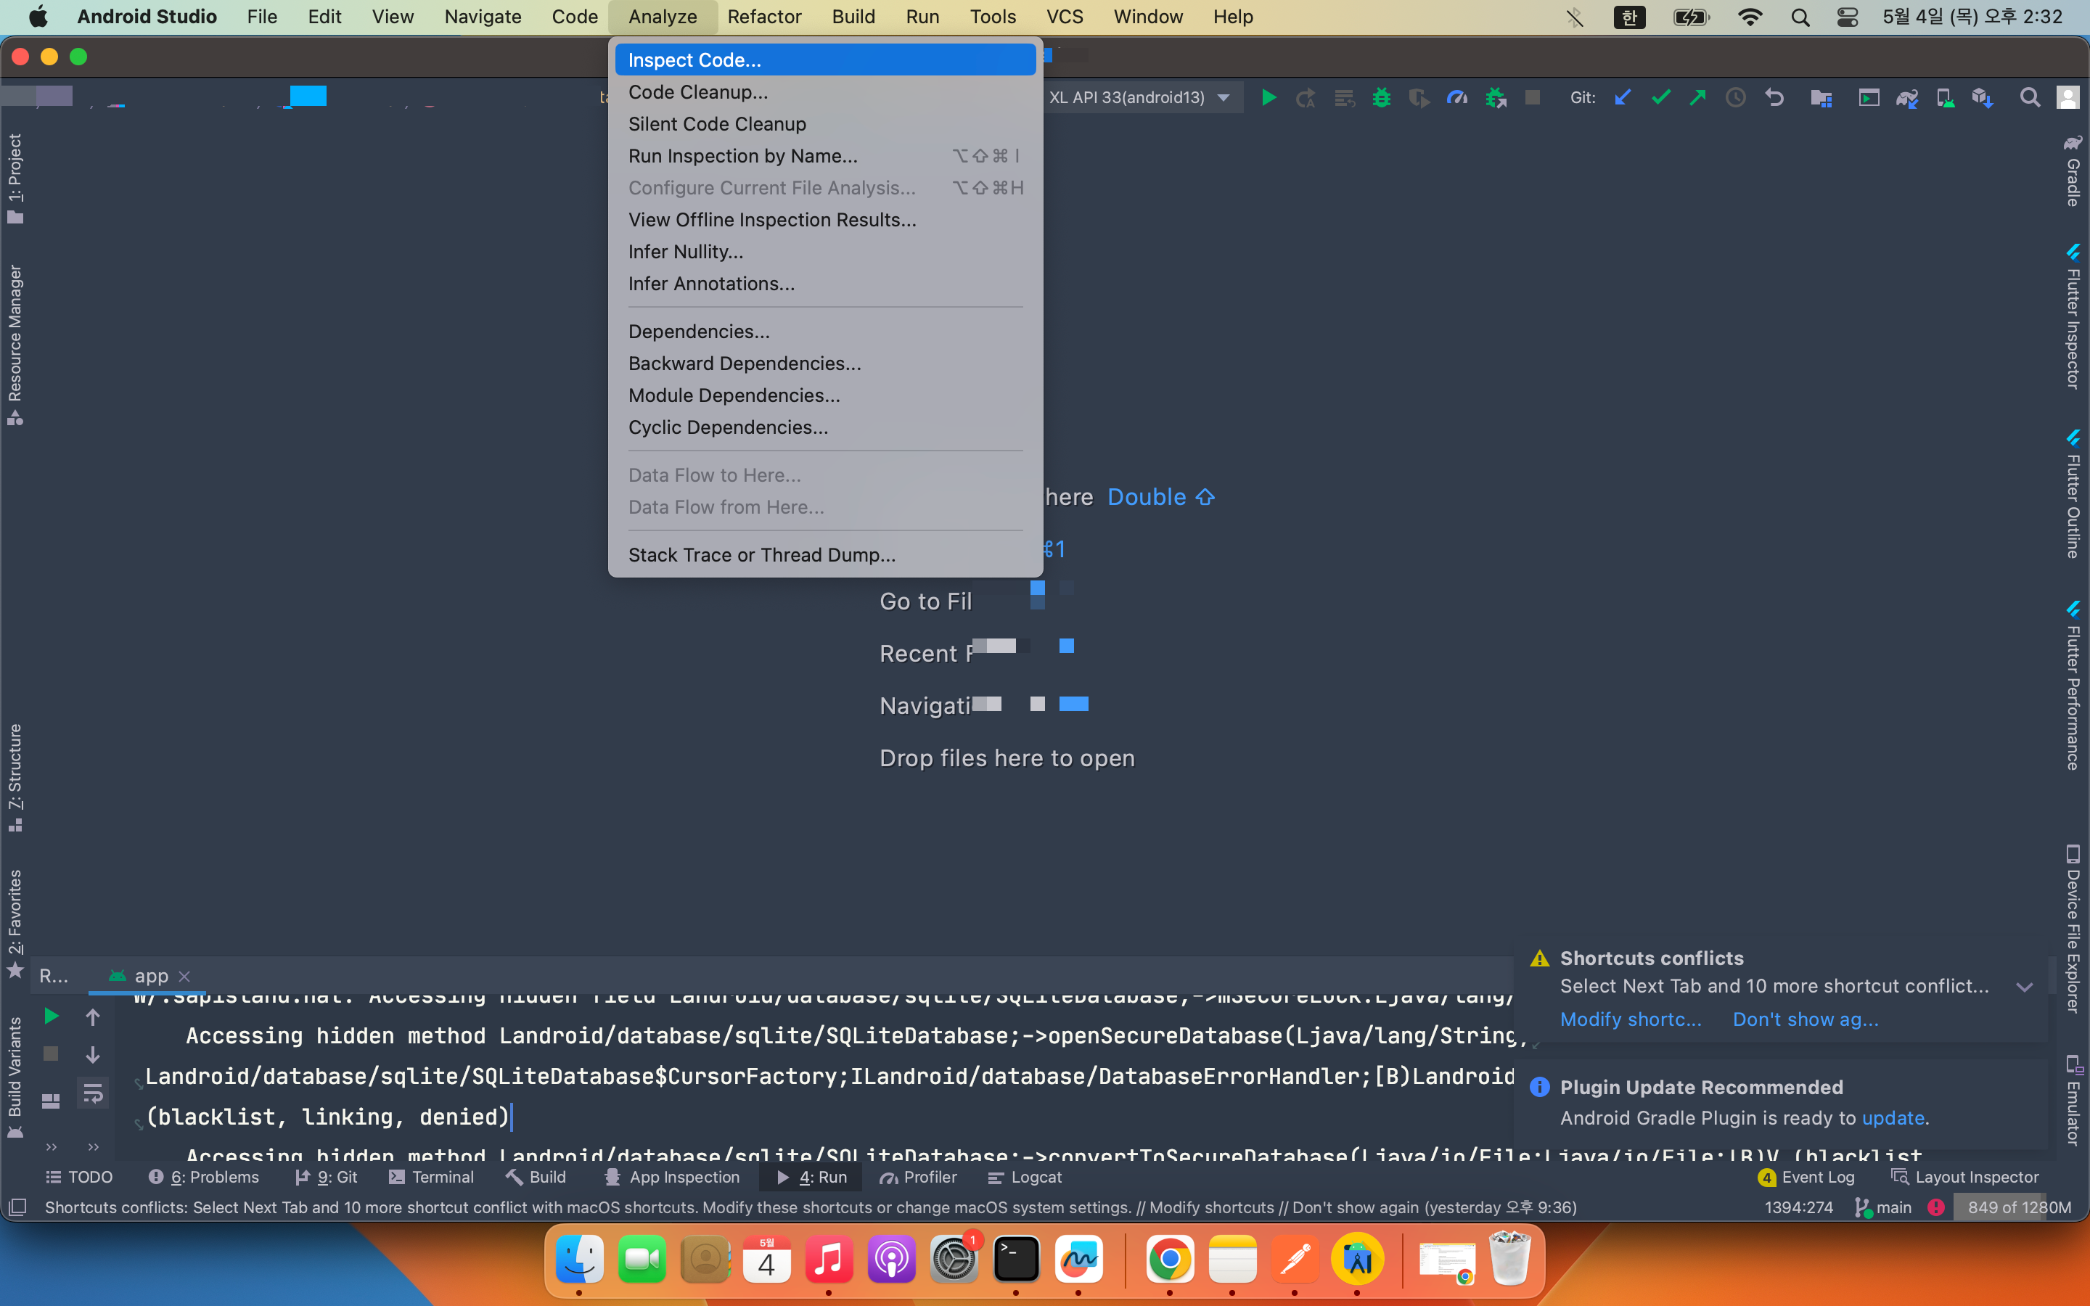Toggle soft-wrap in Run console

click(x=92, y=1093)
